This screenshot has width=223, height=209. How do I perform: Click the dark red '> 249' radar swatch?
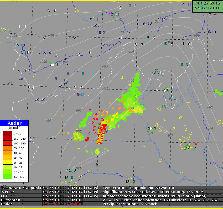[7, 134]
